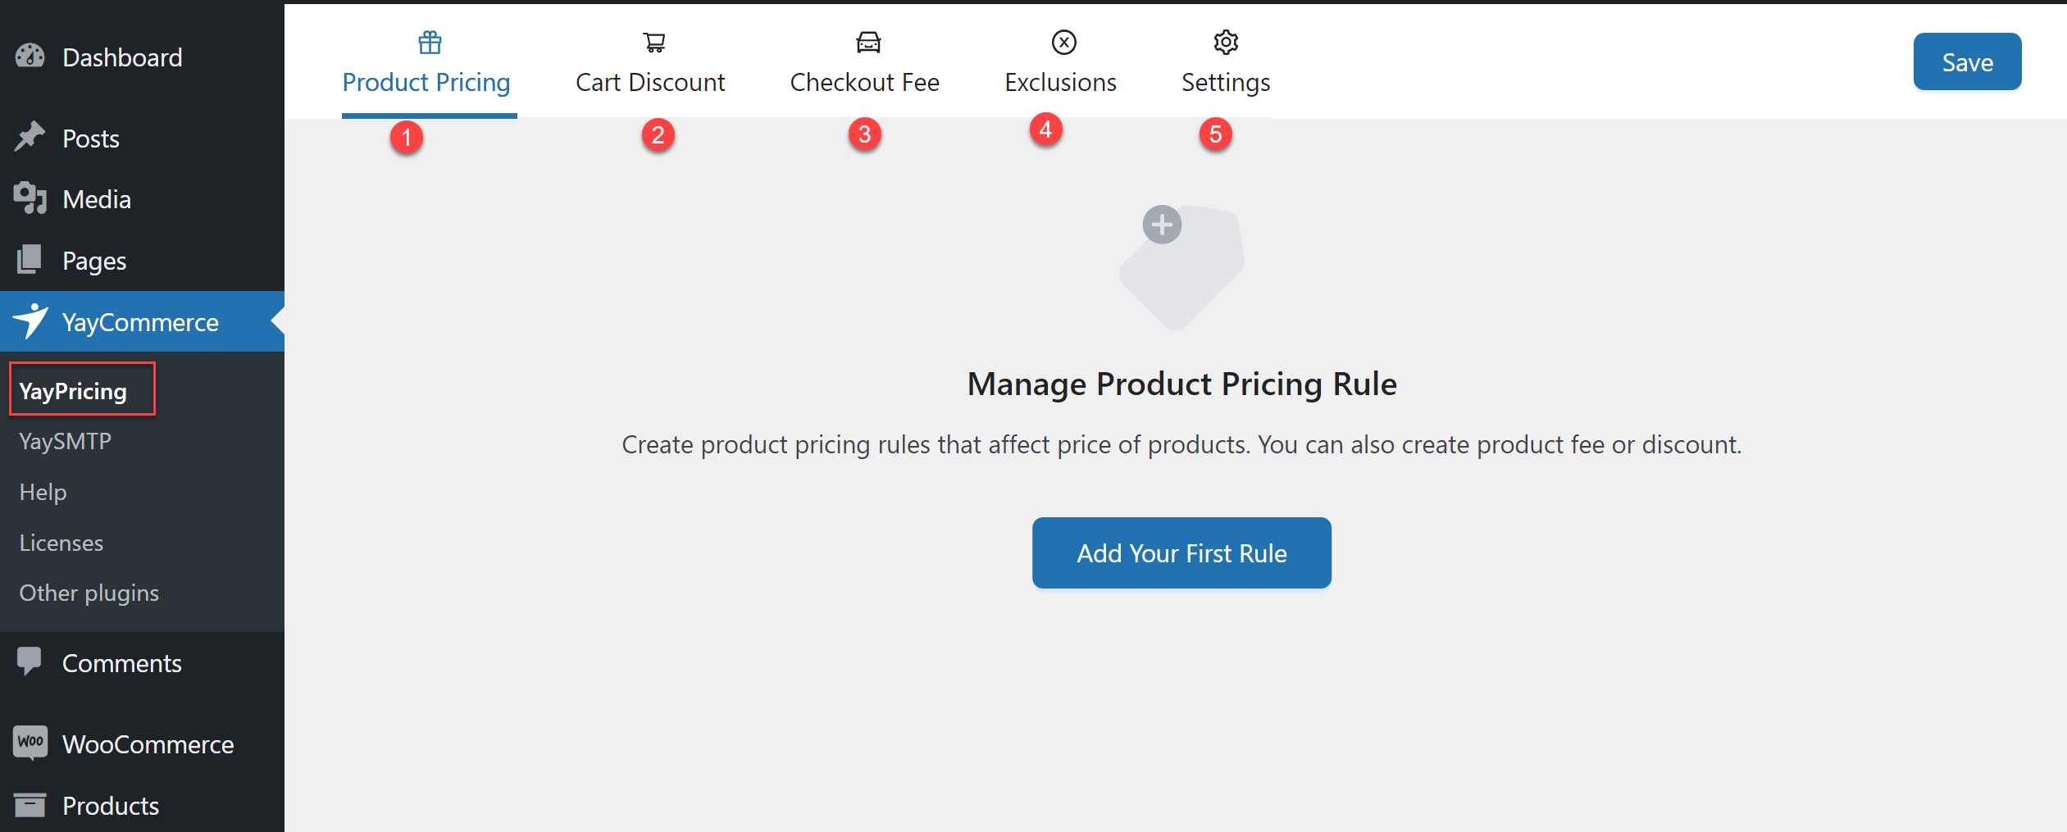Click the Dashboard gauge icon in sidebar
The height and width of the screenshot is (832, 2067).
point(30,57)
